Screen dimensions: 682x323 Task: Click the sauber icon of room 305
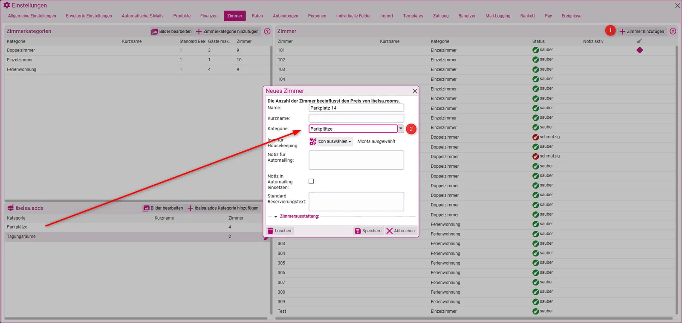tap(535, 263)
